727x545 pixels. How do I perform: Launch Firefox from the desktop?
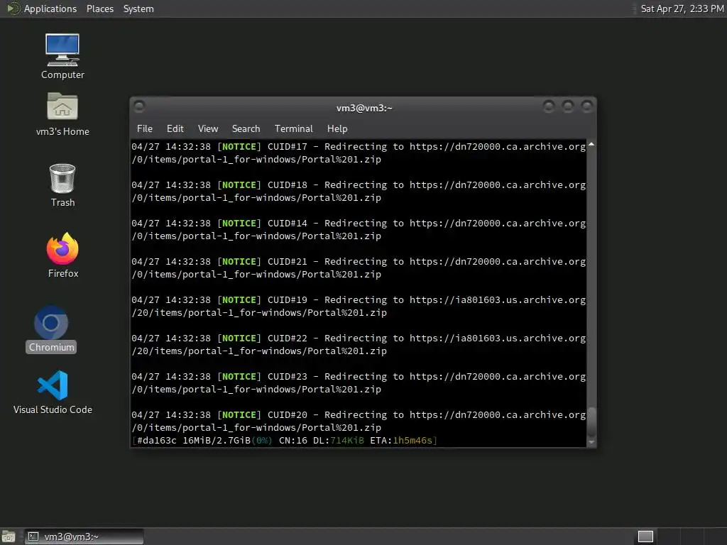(x=62, y=255)
